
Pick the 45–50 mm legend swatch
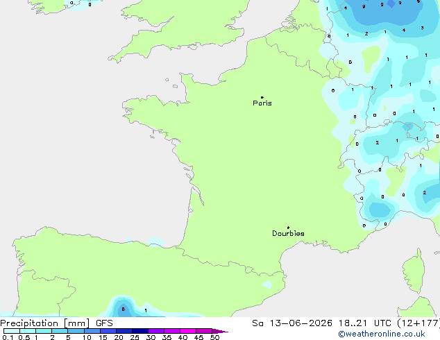click(204, 331)
